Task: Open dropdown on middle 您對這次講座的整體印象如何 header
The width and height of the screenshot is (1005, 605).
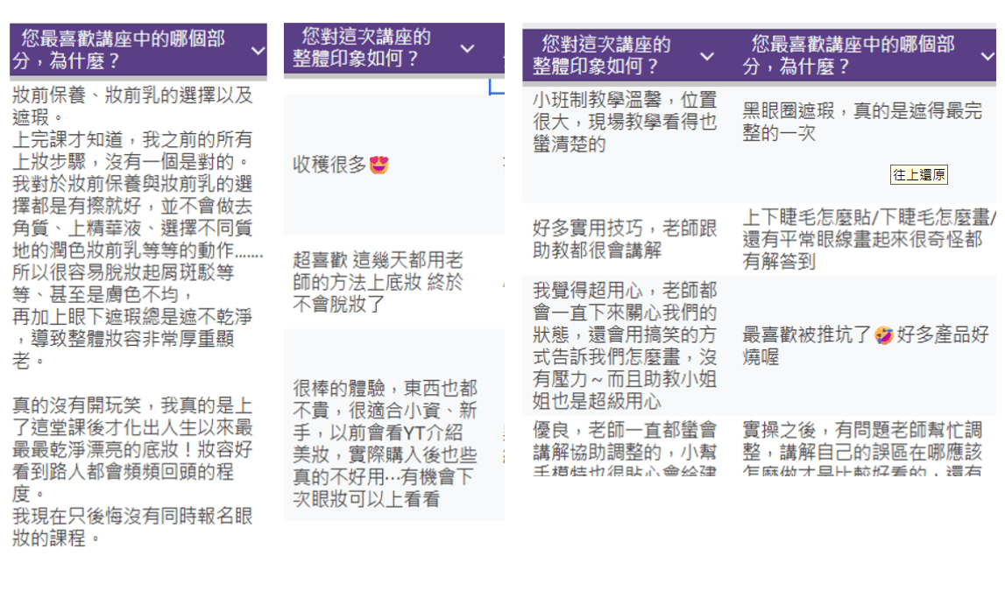Action: point(467,49)
